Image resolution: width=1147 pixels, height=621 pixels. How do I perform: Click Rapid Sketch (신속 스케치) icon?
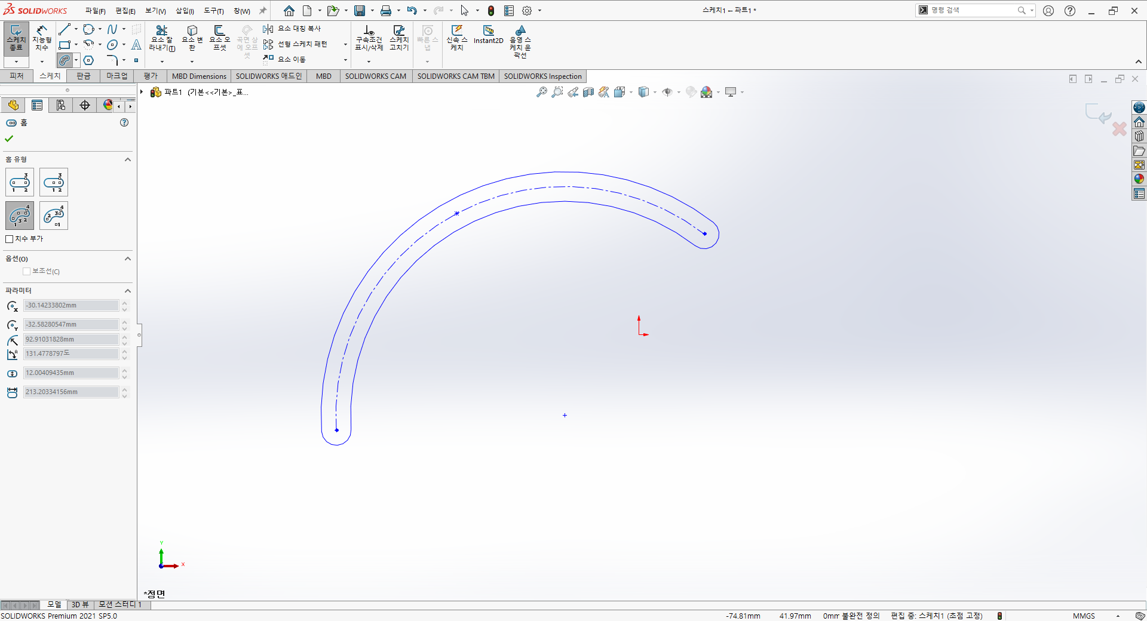[x=457, y=38]
